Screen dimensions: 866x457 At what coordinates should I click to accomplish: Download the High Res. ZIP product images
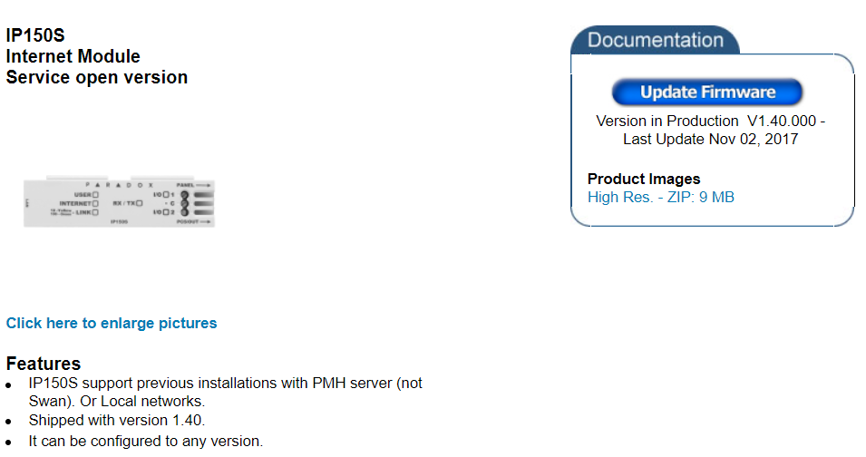(x=660, y=197)
